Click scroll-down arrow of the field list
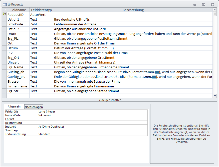This screenshot has width=219, height=167. (x=215, y=96)
